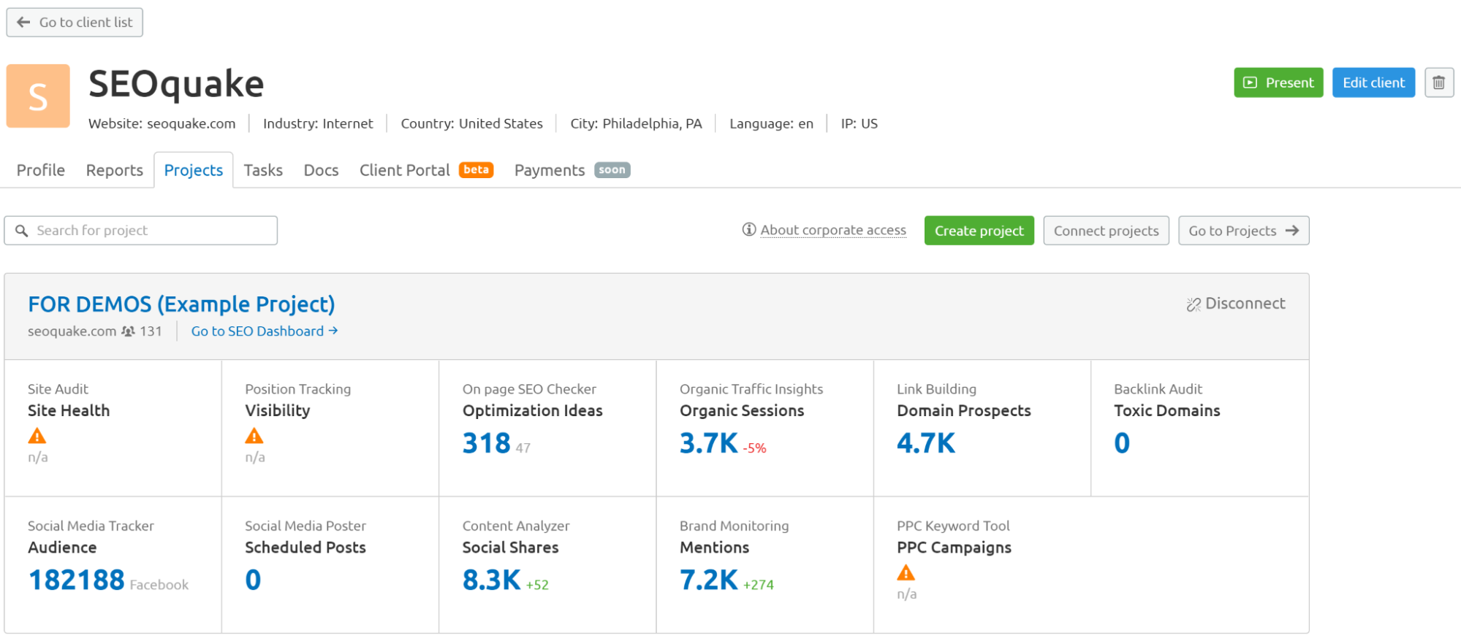Open the Profile tab
This screenshot has width=1461, height=641.
coord(41,170)
